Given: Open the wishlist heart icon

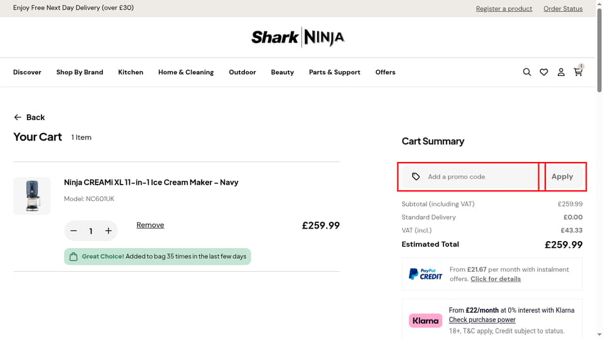Looking at the screenshot, I should point(544,72).
